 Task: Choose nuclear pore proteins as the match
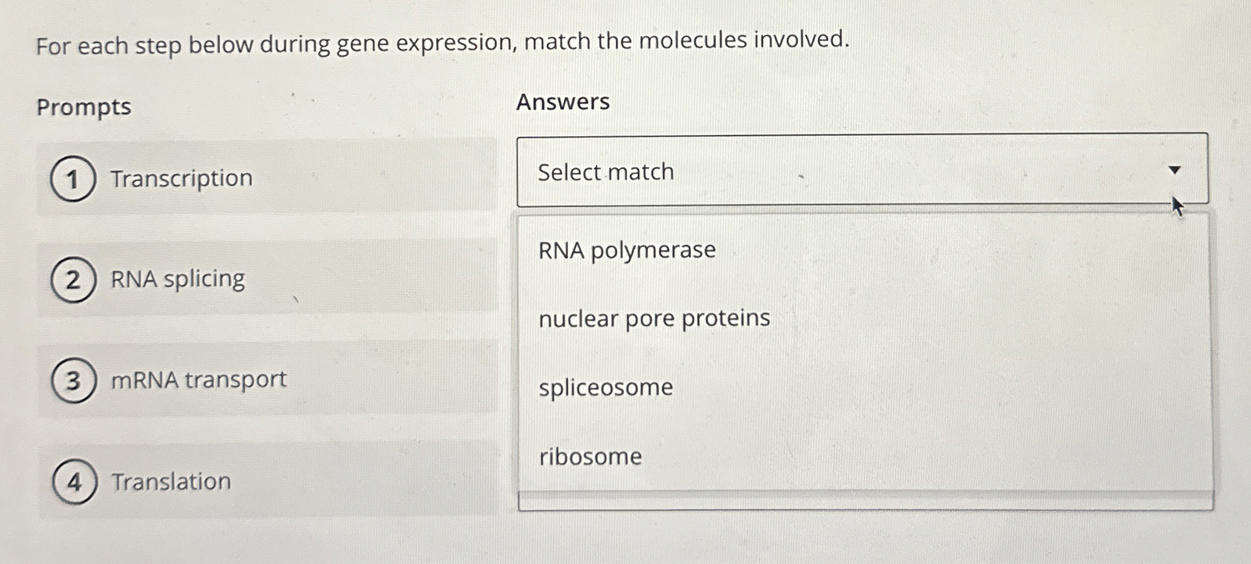(x=653, y=319)
